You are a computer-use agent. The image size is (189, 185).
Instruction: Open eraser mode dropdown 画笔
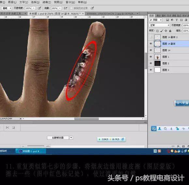(7, 8)
